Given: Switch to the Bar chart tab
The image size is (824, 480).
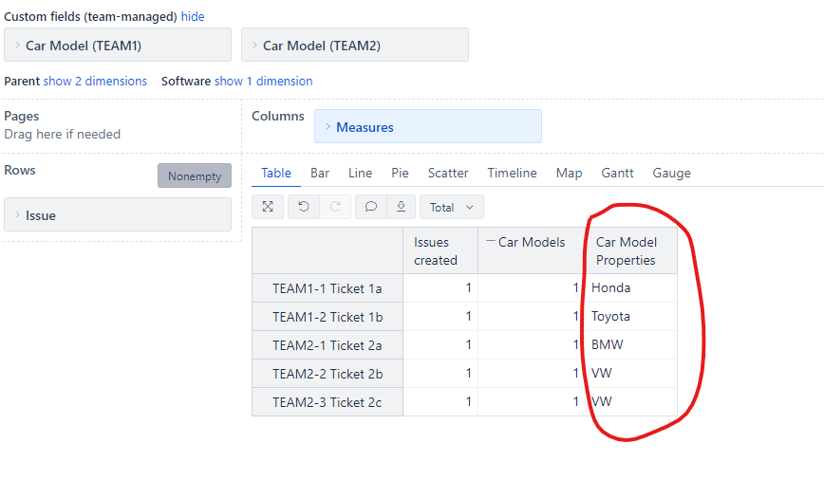Looking at the screenshot, I should tap(320, 173).
